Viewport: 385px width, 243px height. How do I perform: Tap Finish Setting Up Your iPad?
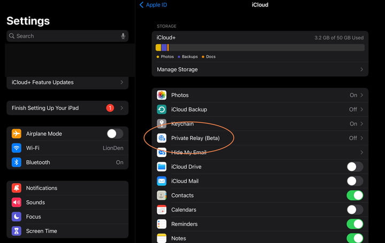pos(67,108)
